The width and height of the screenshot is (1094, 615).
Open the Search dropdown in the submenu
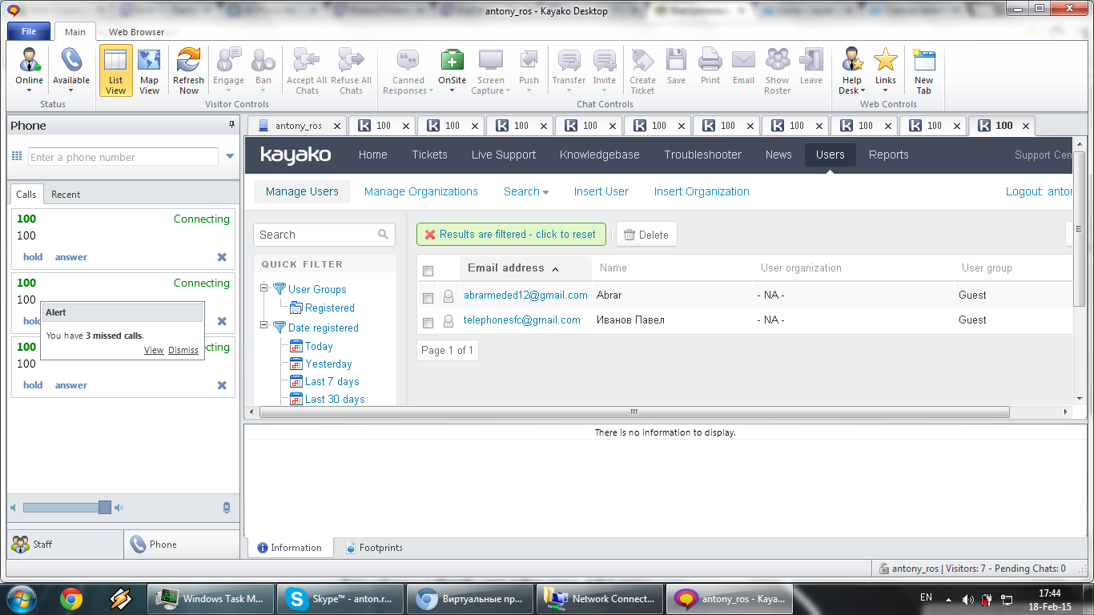[526, 191]
